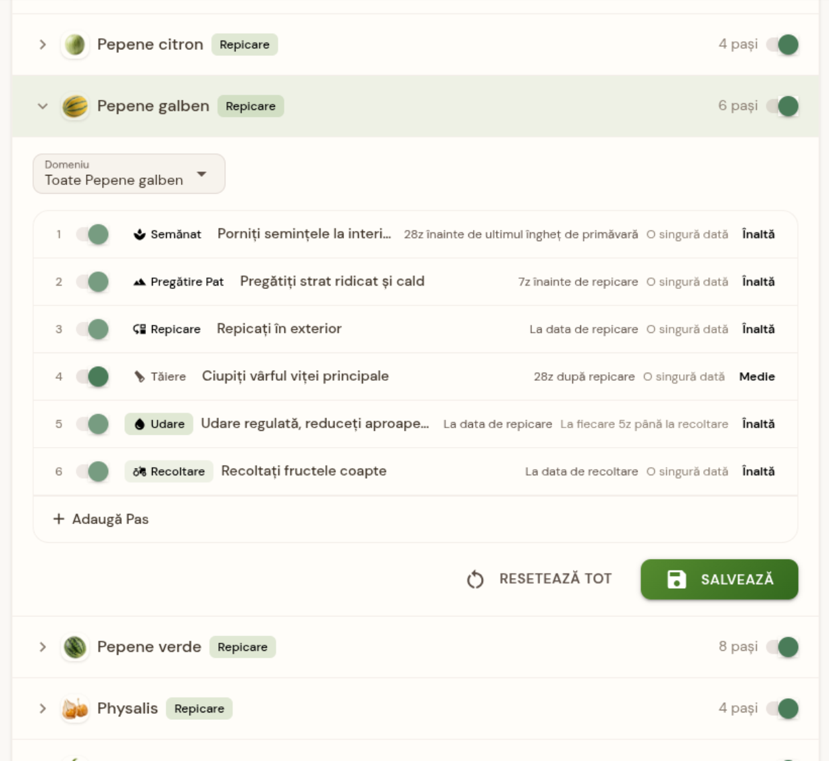
Task: Click step title 'Udare regulată, reduceți aproape...'
Action: [x=315, y=423]
